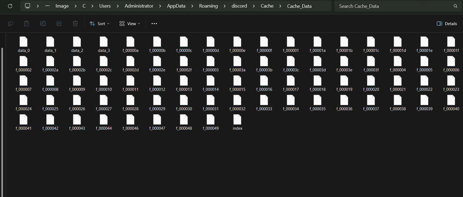Click the Copy toolbar icon
This screenshot has width=463, height=197.
[x=11, y=24]
